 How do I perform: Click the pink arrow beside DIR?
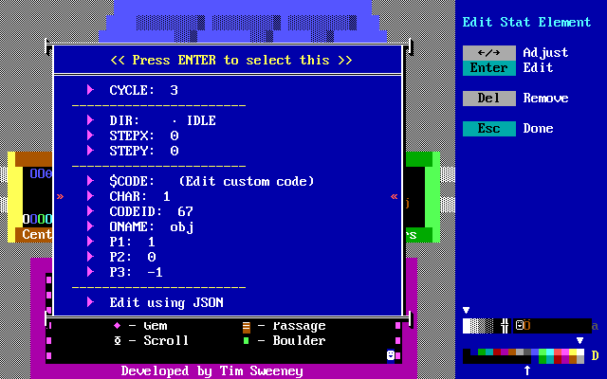[91, 120]
